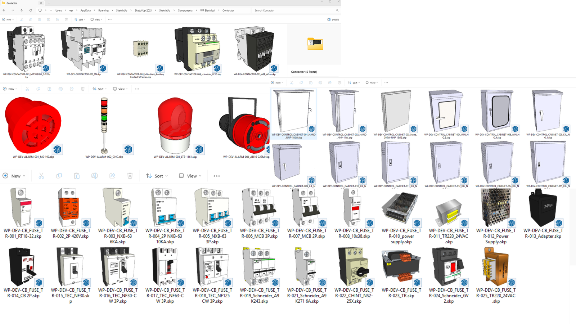Screen dimensions: 576x324
Task: Open Sort dropdown above ALARM files
Action: (x=100, y=89)
